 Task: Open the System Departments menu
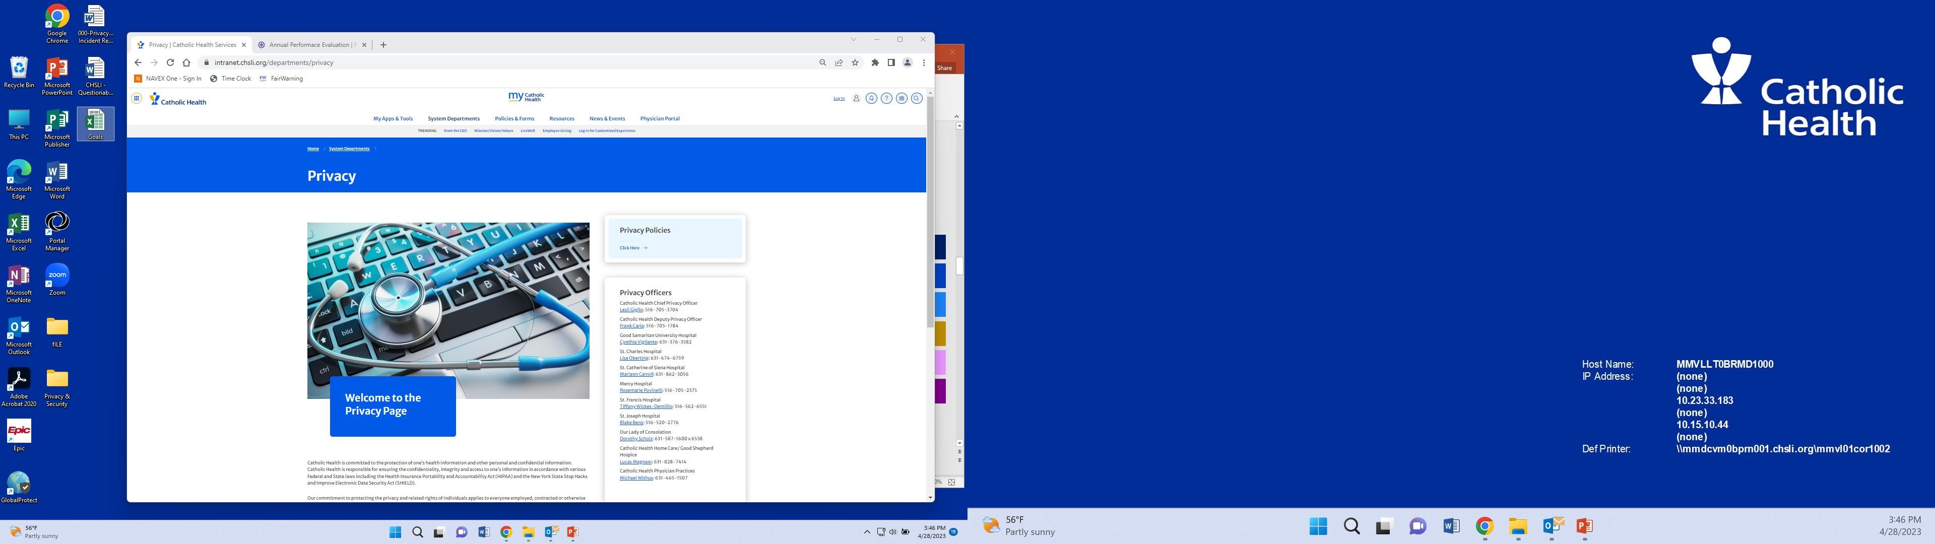(x=454, y=119)
